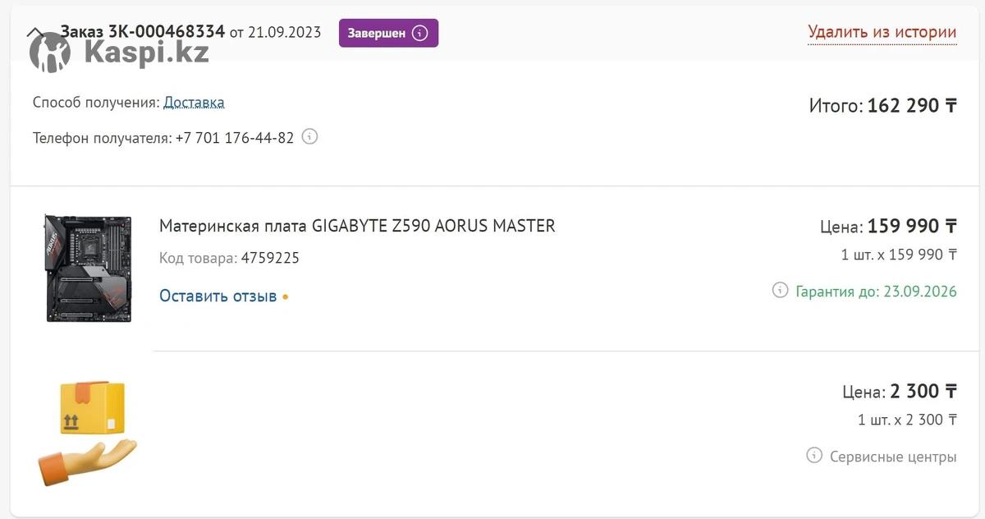Open Сервисные центры link

[892, 457]
